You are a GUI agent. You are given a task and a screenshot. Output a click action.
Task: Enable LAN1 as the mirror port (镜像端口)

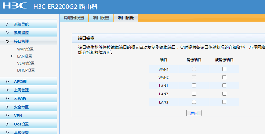(194, 86)
